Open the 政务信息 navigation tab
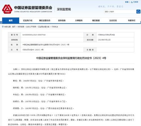 (62, 21)
